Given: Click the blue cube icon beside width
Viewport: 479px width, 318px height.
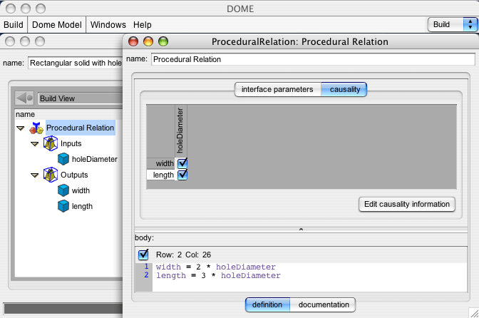Looking at the screenshot, I should click(x=63, y=190).
